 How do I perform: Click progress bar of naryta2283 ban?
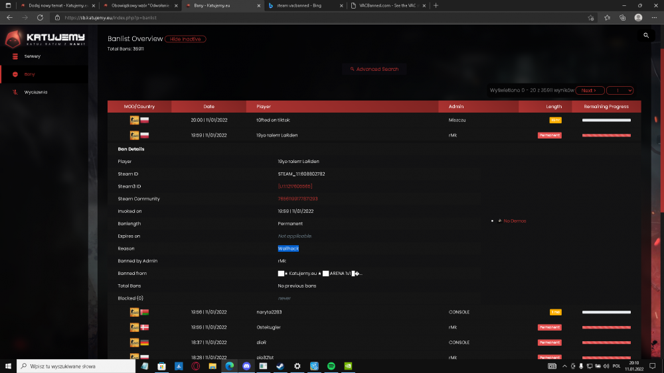pos(606,312)
